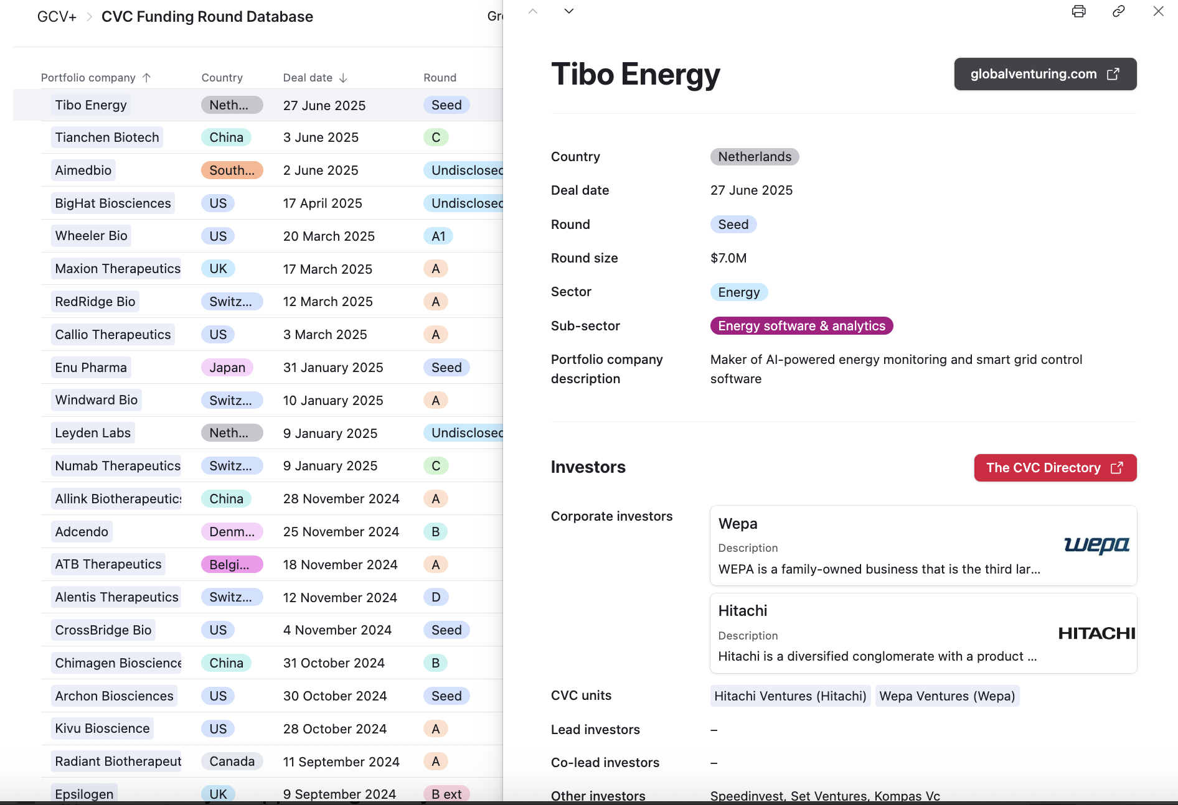Open The CVC Directory button
The height and width of the screenshot is (805, 1178).
coord(1055,468)
